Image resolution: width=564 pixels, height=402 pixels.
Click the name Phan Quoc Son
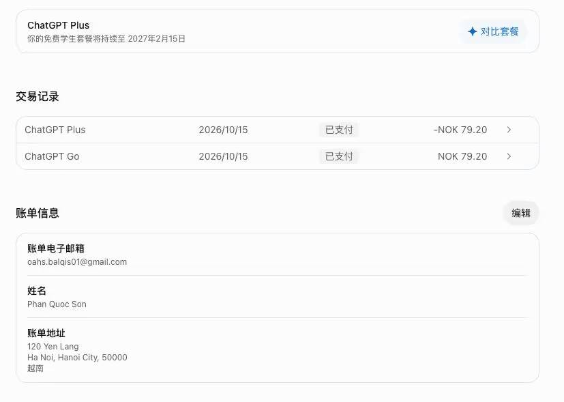pyautogui.click(x=57, y=304)
